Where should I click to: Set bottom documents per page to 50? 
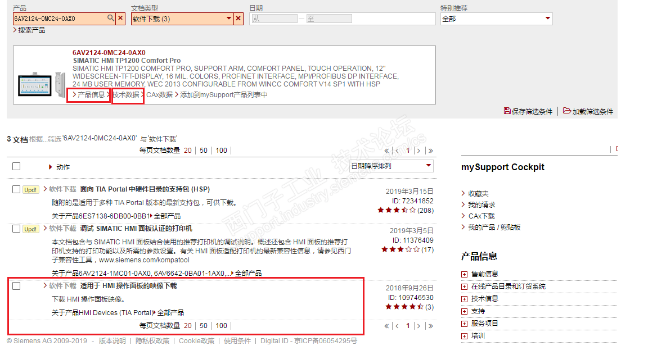click(203, 326)
